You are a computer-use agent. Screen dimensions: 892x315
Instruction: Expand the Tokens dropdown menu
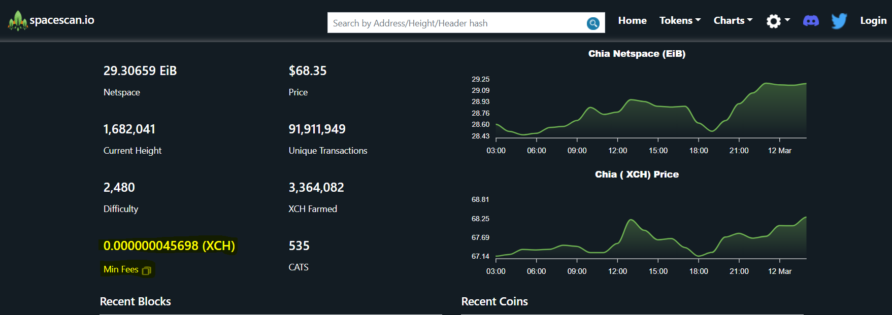pos(680,20)
